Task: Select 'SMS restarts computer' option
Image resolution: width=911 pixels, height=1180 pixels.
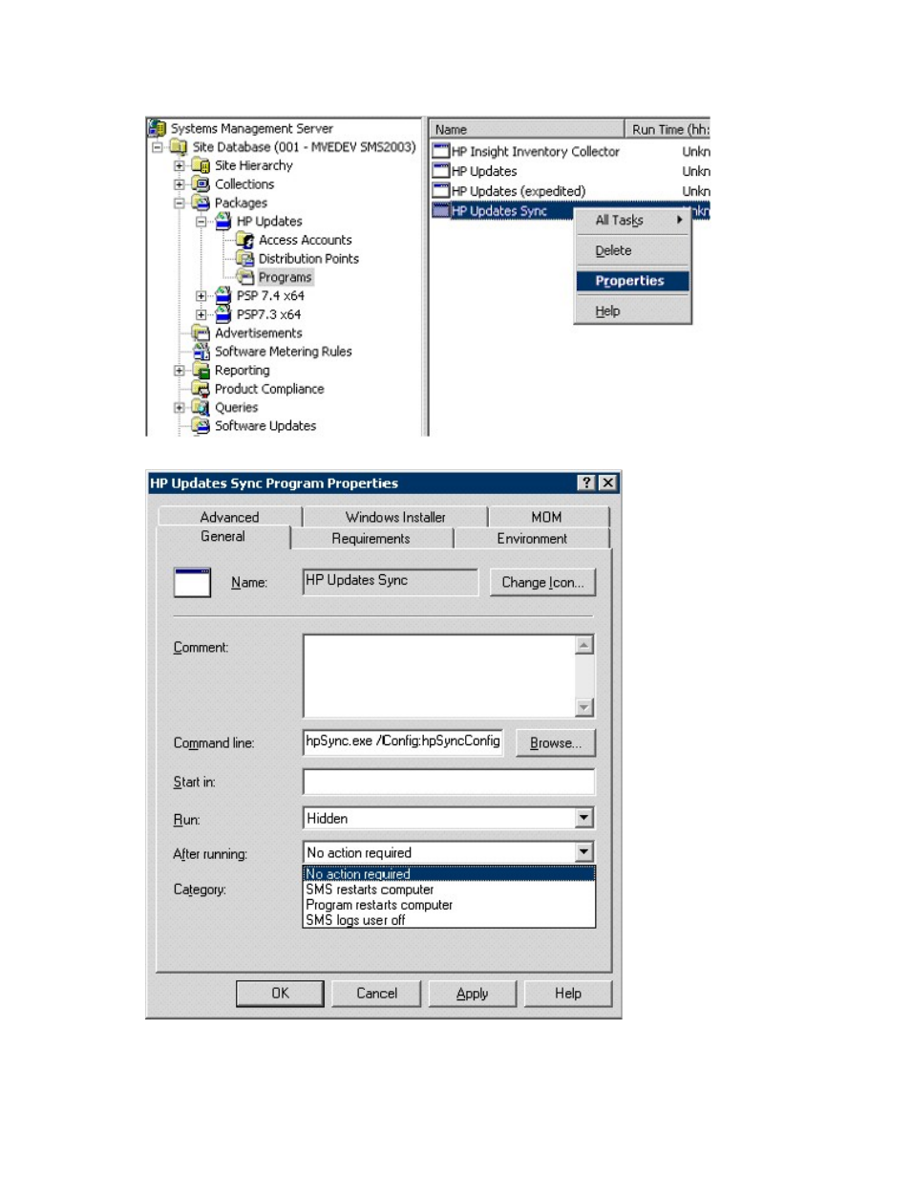Action: [449, 890]
